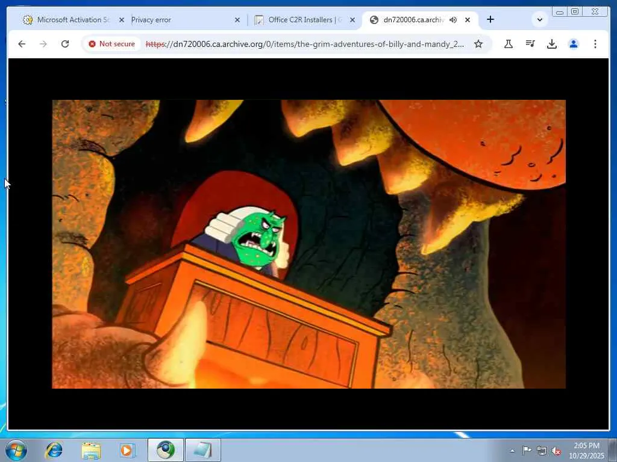Reload the current page

pyautogui.click(x=65, y=44)
